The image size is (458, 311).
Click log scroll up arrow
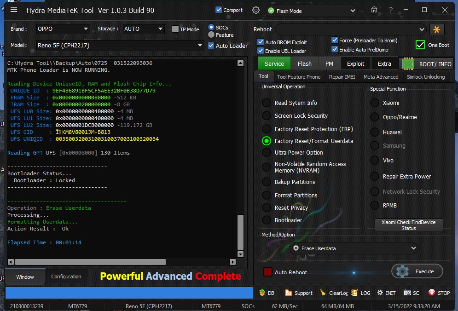coord(240,63)
